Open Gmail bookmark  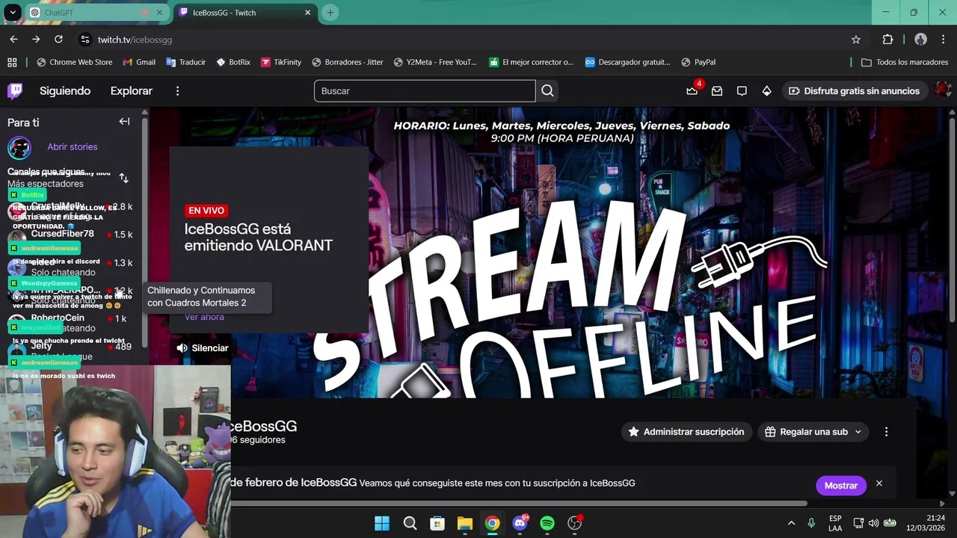tap(139, 62)
